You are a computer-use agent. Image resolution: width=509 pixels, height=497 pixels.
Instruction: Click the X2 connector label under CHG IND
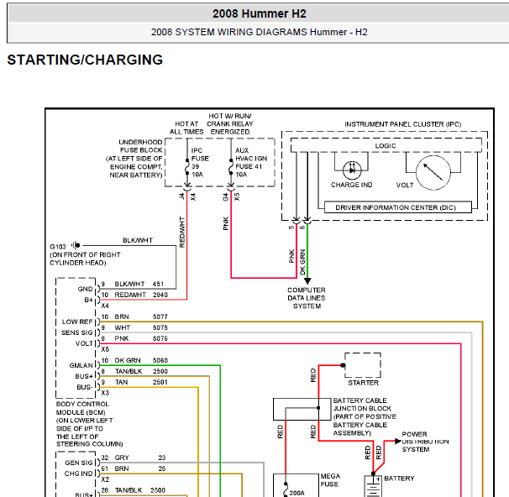[x=105, y=479]
